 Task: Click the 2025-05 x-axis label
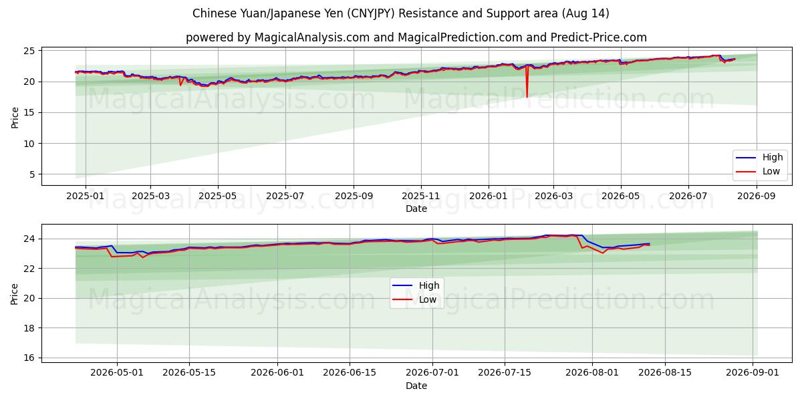point(218,196)
